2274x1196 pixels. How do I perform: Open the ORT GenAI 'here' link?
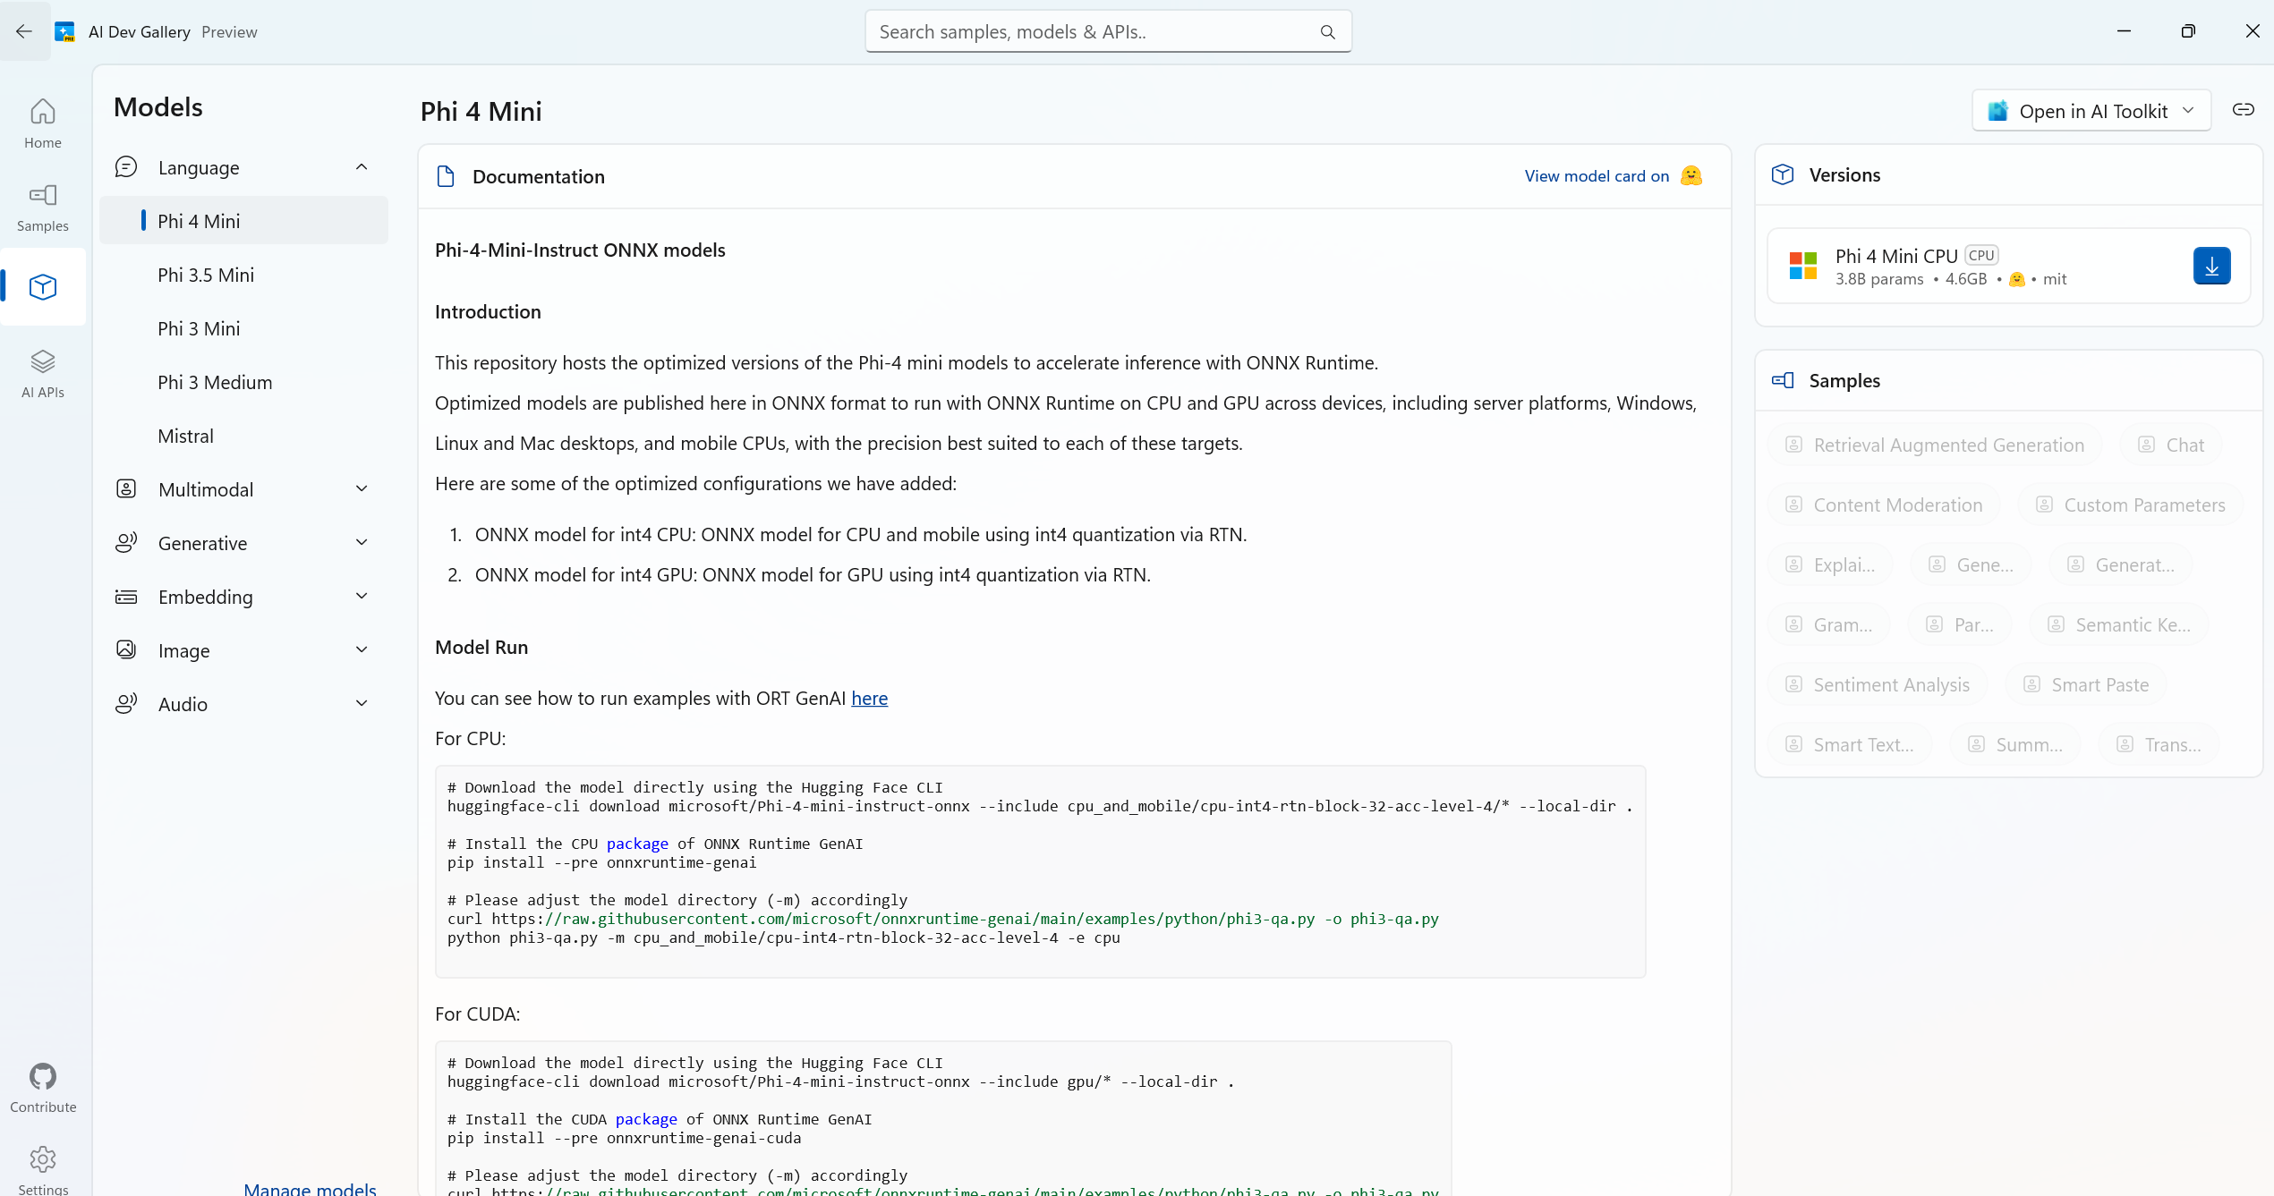(869, 699)
